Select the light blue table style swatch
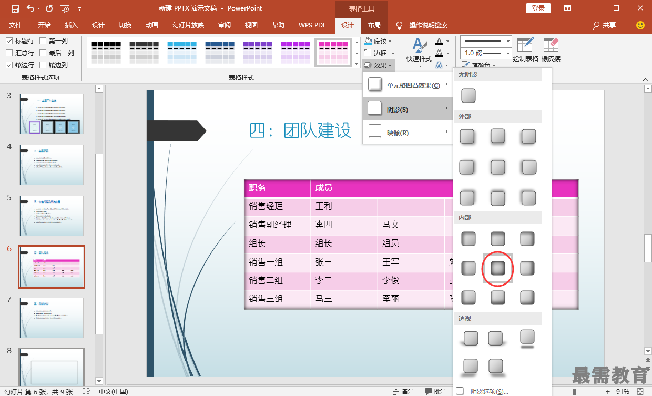652x396 pixels. click(182, 53)
